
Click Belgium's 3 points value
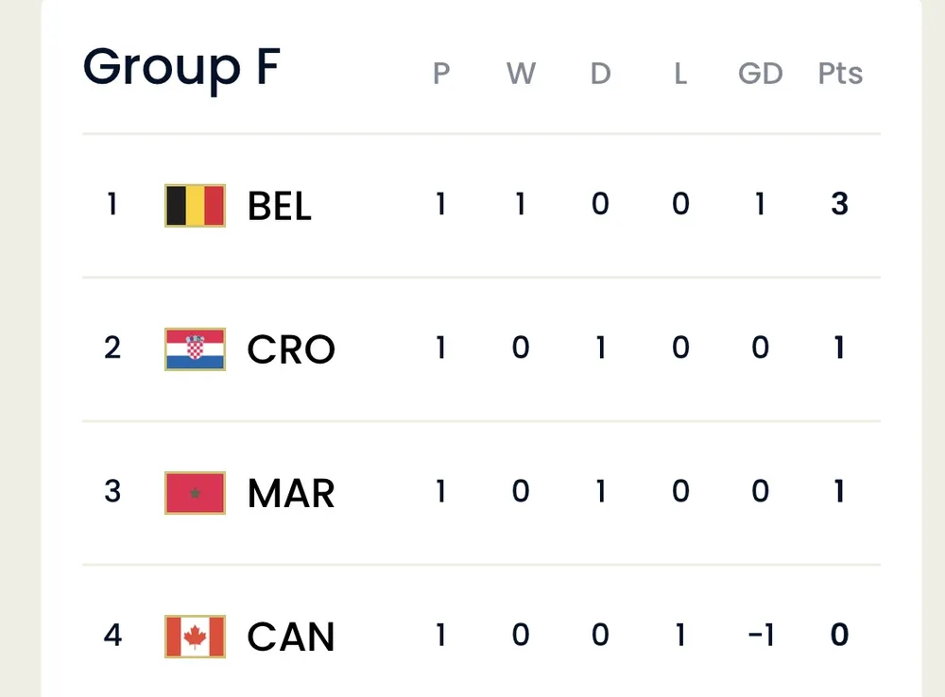click(x=839, y=204)
